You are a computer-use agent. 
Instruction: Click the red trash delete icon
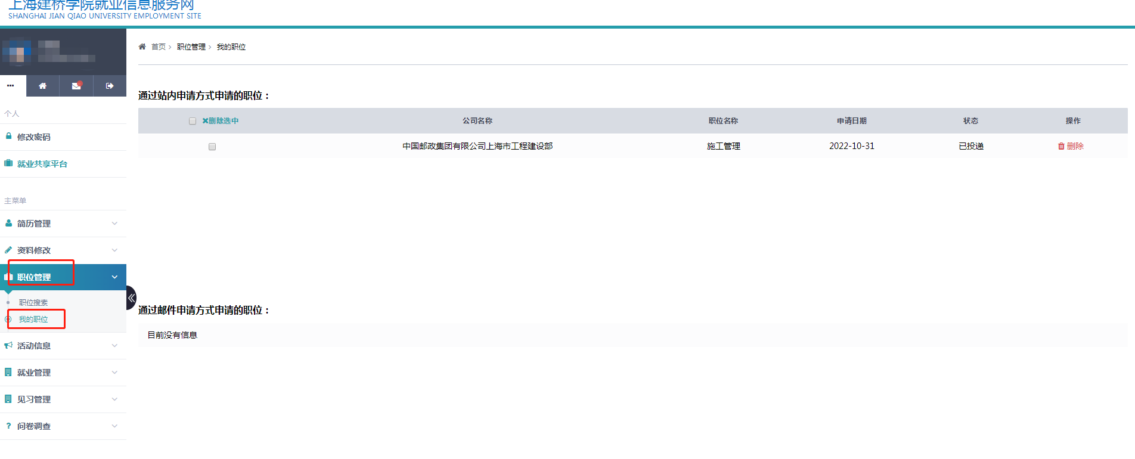pyautogui.click(x=1061, y=146)
